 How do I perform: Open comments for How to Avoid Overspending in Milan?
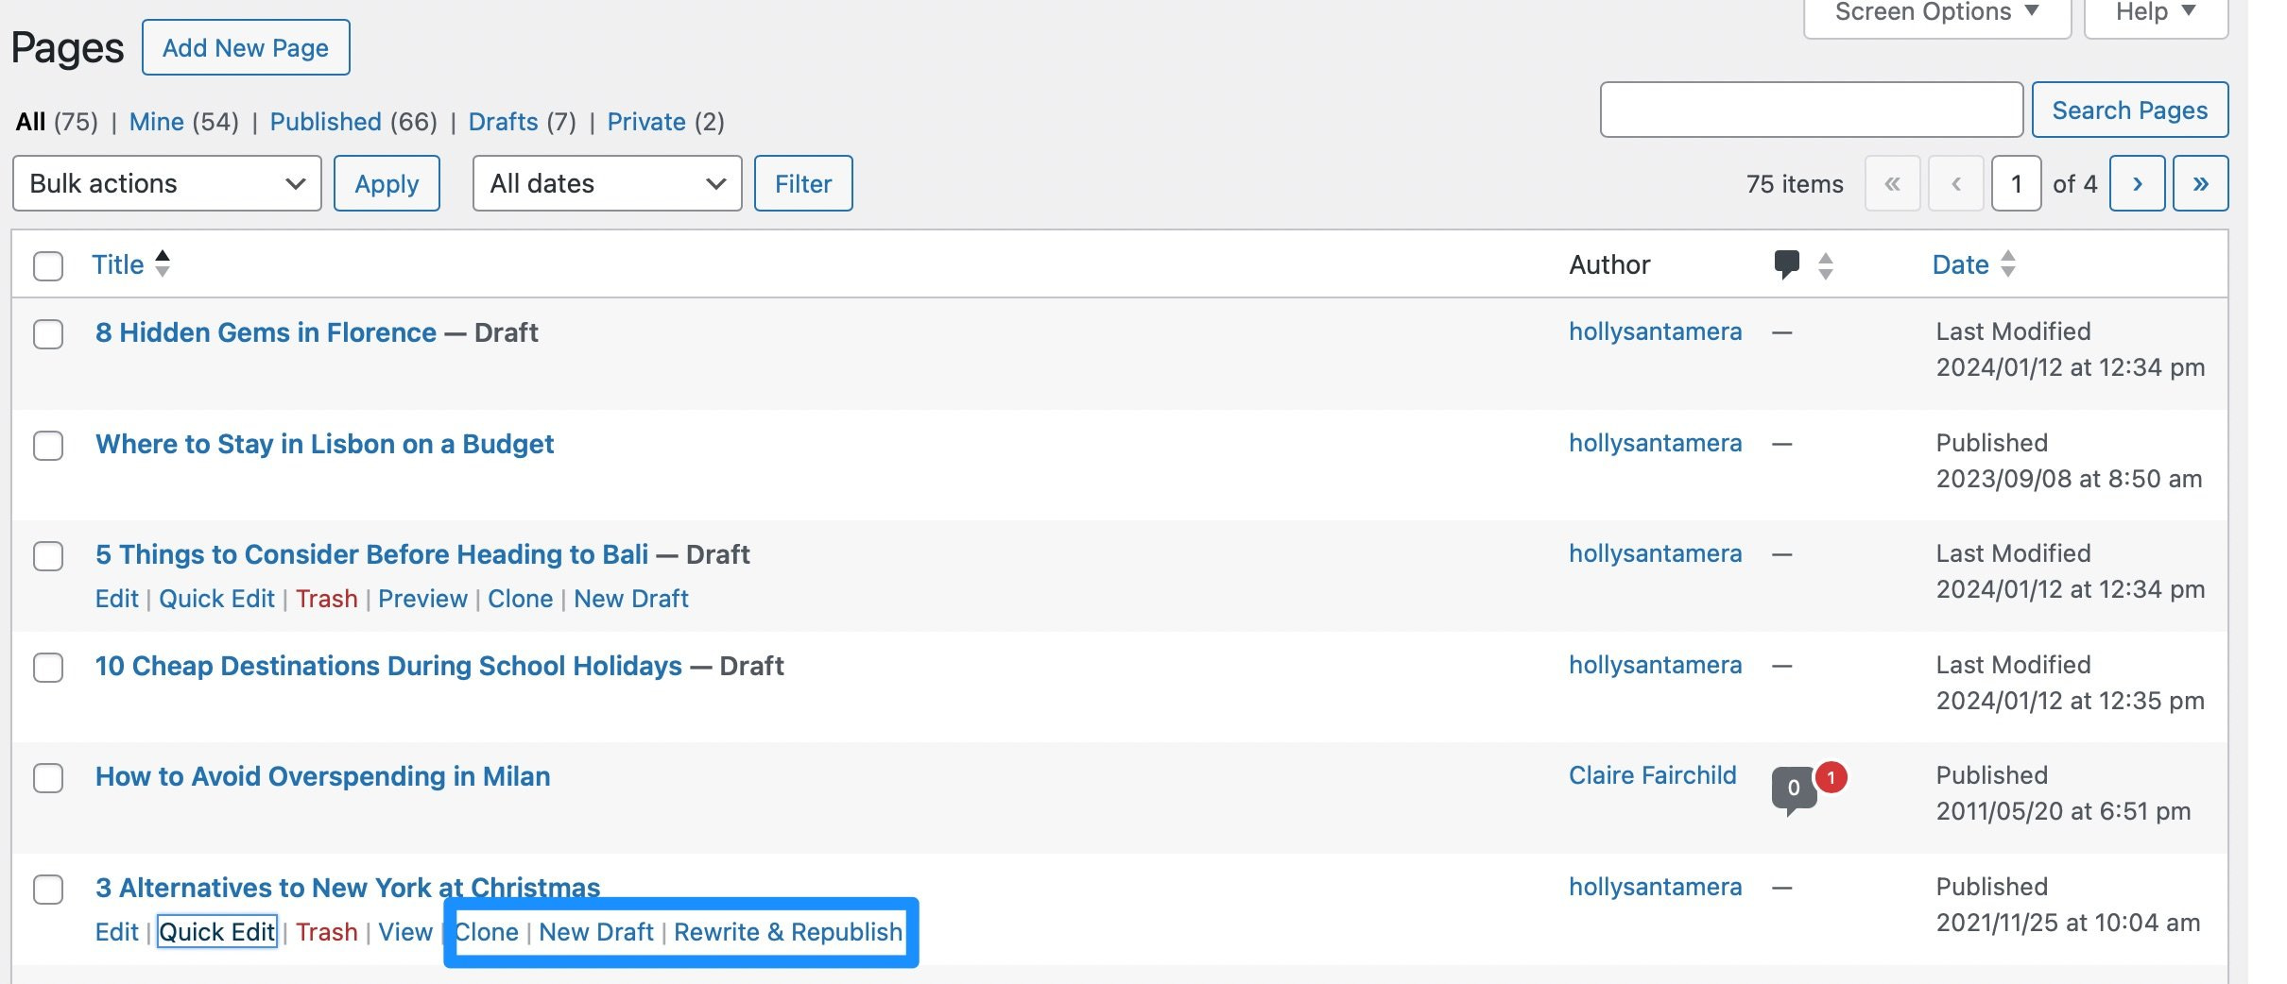[1792, 790]
